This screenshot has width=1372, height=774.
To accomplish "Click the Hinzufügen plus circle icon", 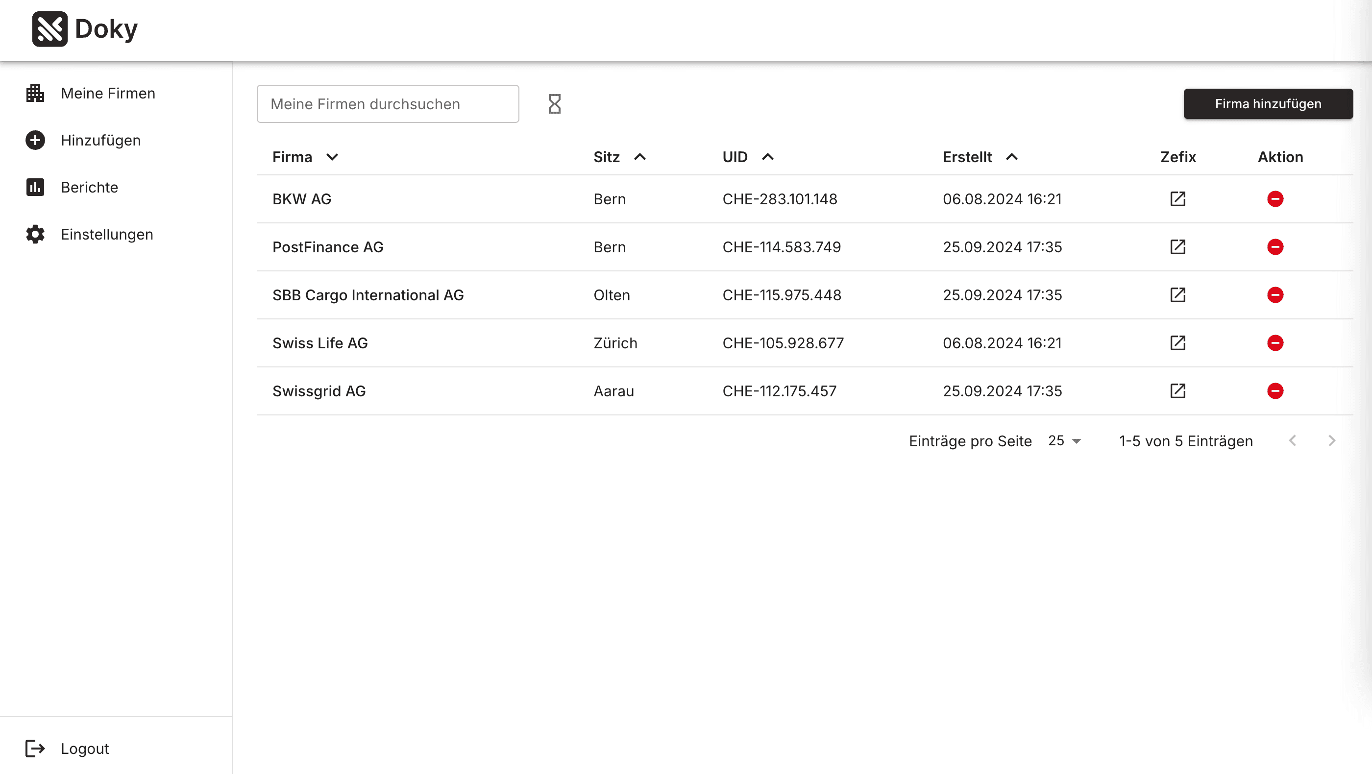I will coord(35,140).
